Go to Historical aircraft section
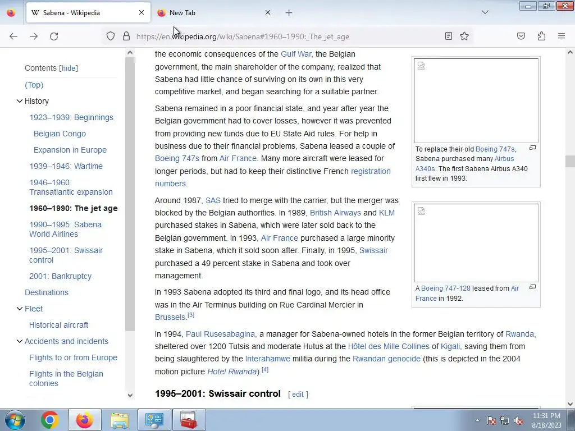Image resolution: width=575 pixels, height=431 pixels. 58,325
